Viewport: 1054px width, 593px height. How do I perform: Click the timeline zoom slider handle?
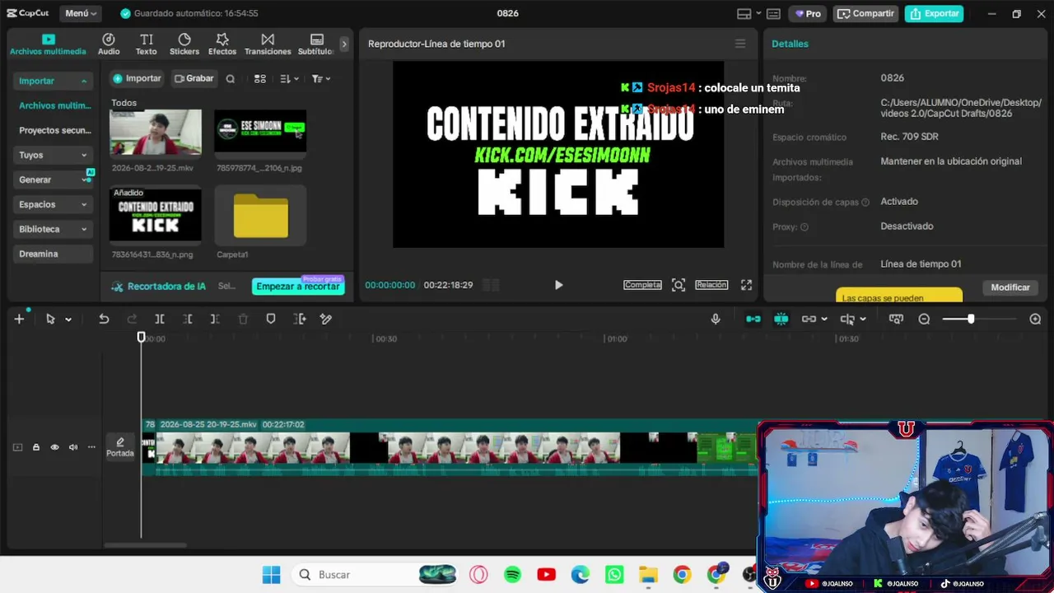point(971,319)
